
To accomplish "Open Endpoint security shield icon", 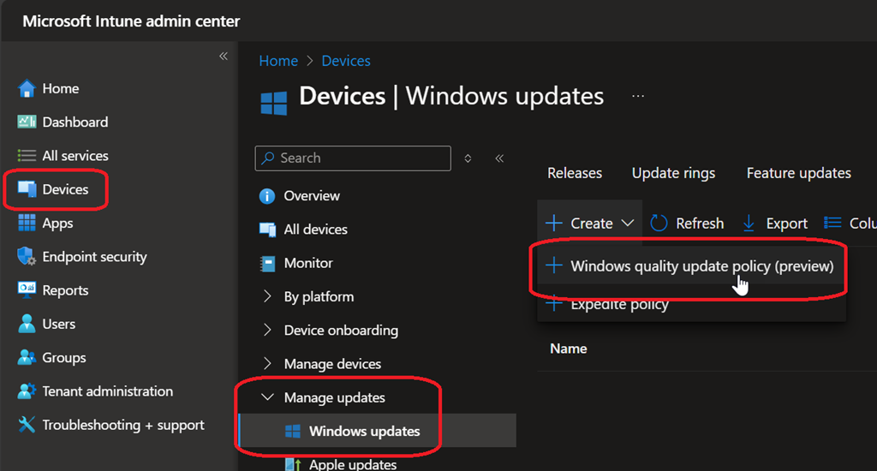I will (x=27, y=257).
